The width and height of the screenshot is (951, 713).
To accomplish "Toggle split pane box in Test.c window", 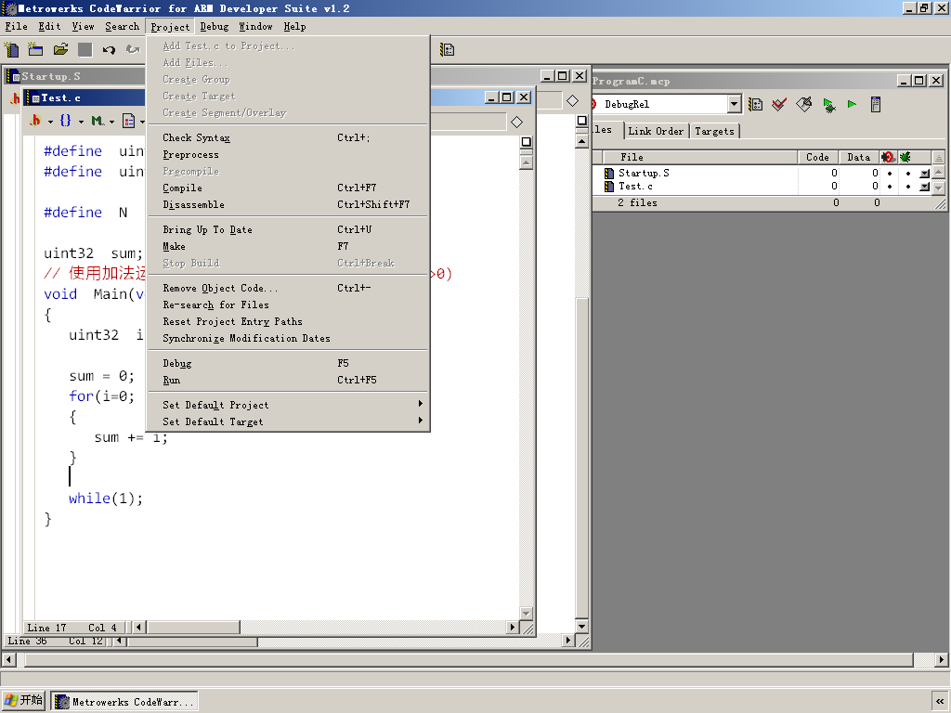I will (x=527, y=142).
